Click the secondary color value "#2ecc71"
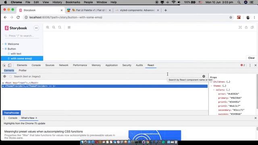This screenshot has width=258, height=145. click(x=238, y=110)
